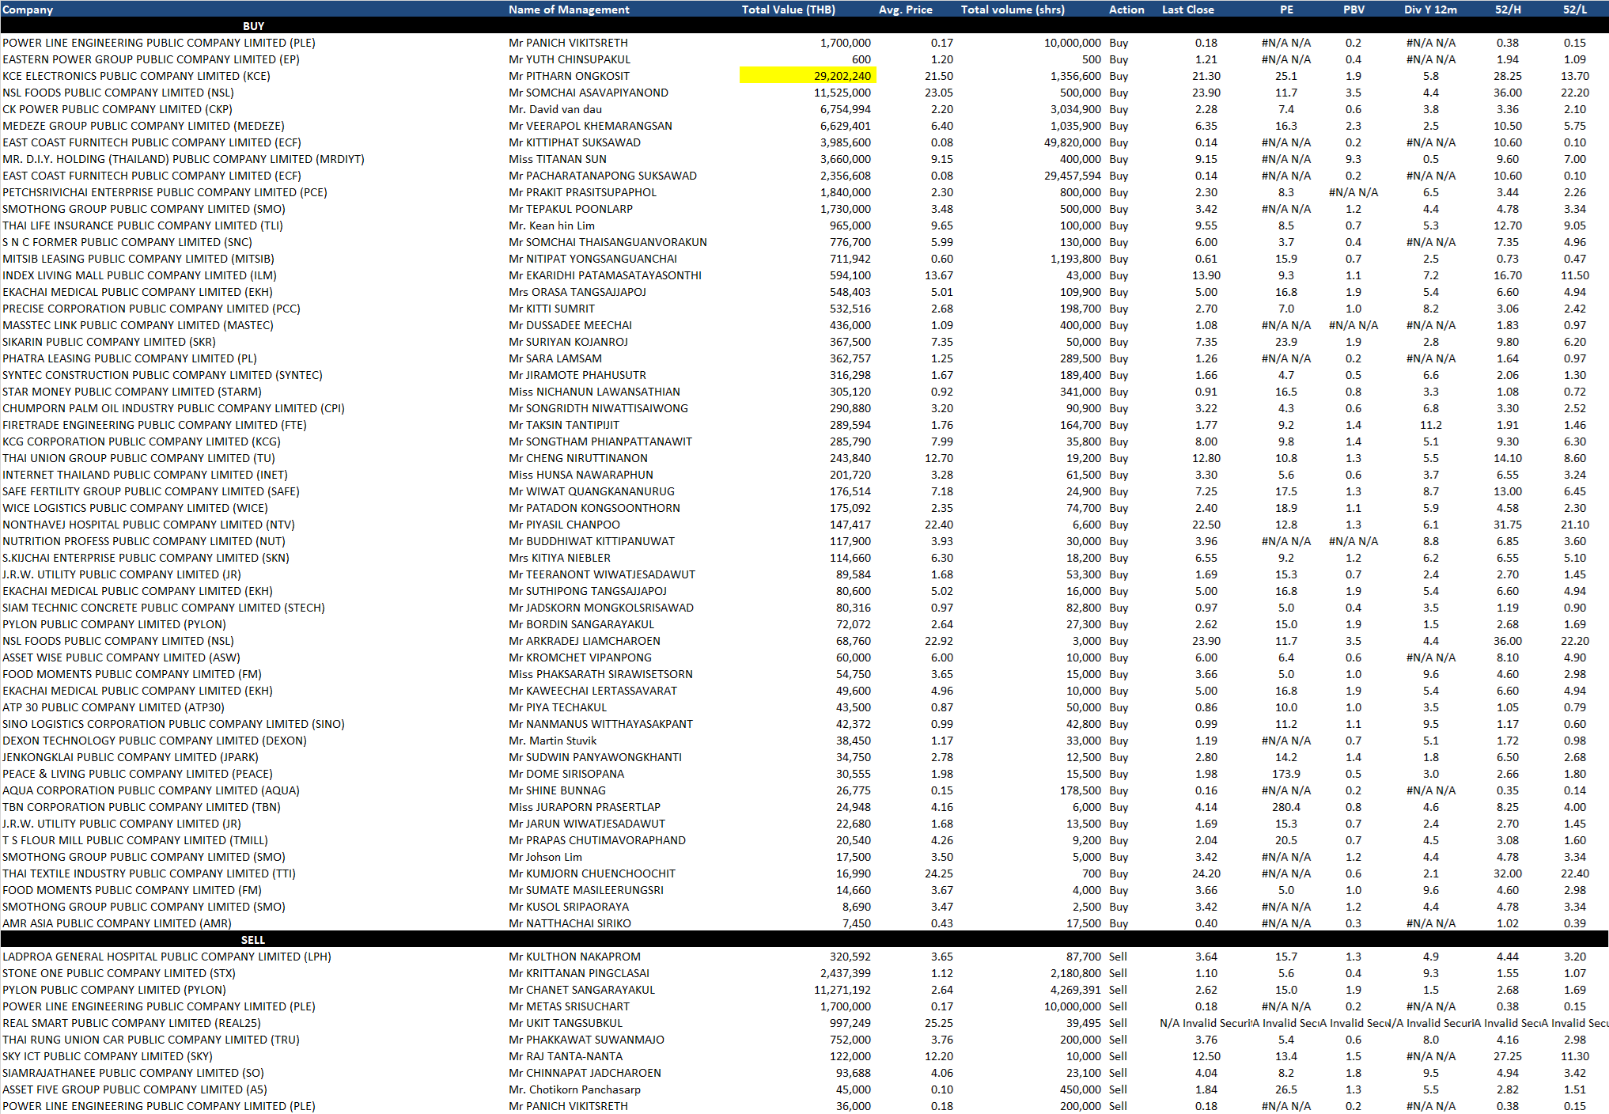
Task: Select KCE ELECTRONICS company cell
Action: pyautogui.click(x=136, y=76)
